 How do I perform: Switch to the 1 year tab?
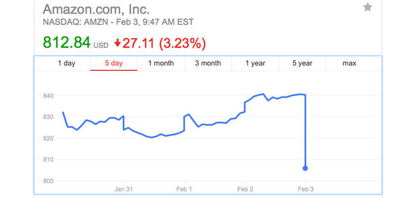tap(255, 63)
